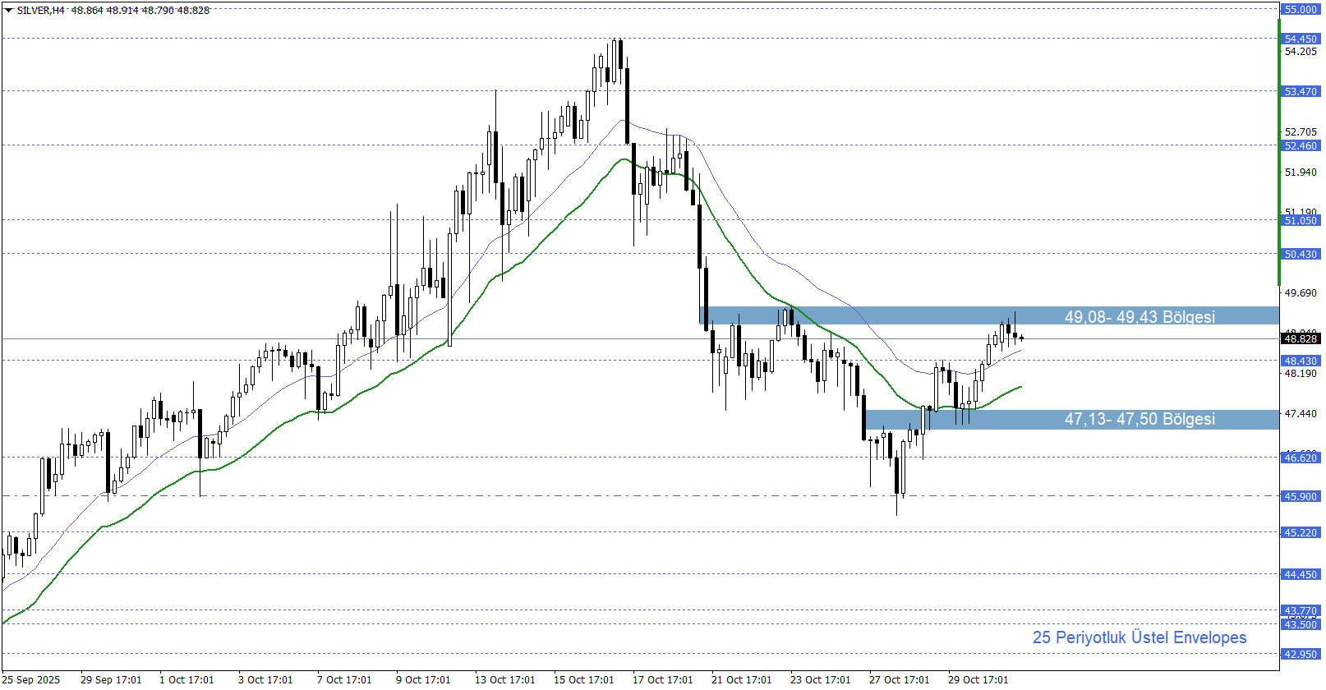Select the 55.000 price level tag
This screenshot has width=1326, height=690.
(1300, 9)
